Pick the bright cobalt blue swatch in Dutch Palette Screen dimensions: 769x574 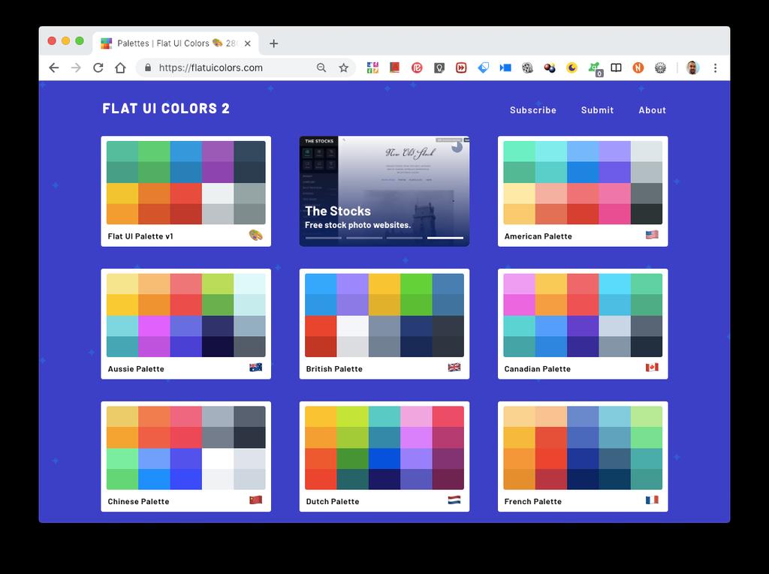tap(384, 458)
